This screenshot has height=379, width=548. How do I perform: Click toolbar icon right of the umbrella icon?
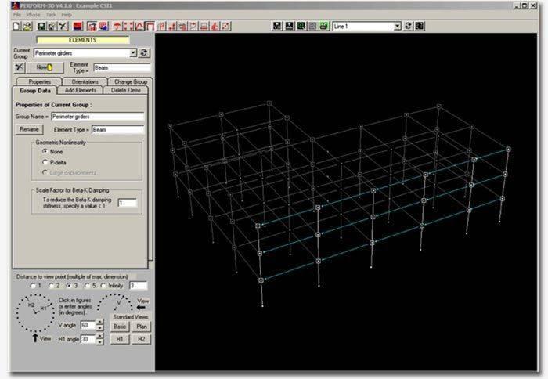pyautogui.click(x=128, y=26)
